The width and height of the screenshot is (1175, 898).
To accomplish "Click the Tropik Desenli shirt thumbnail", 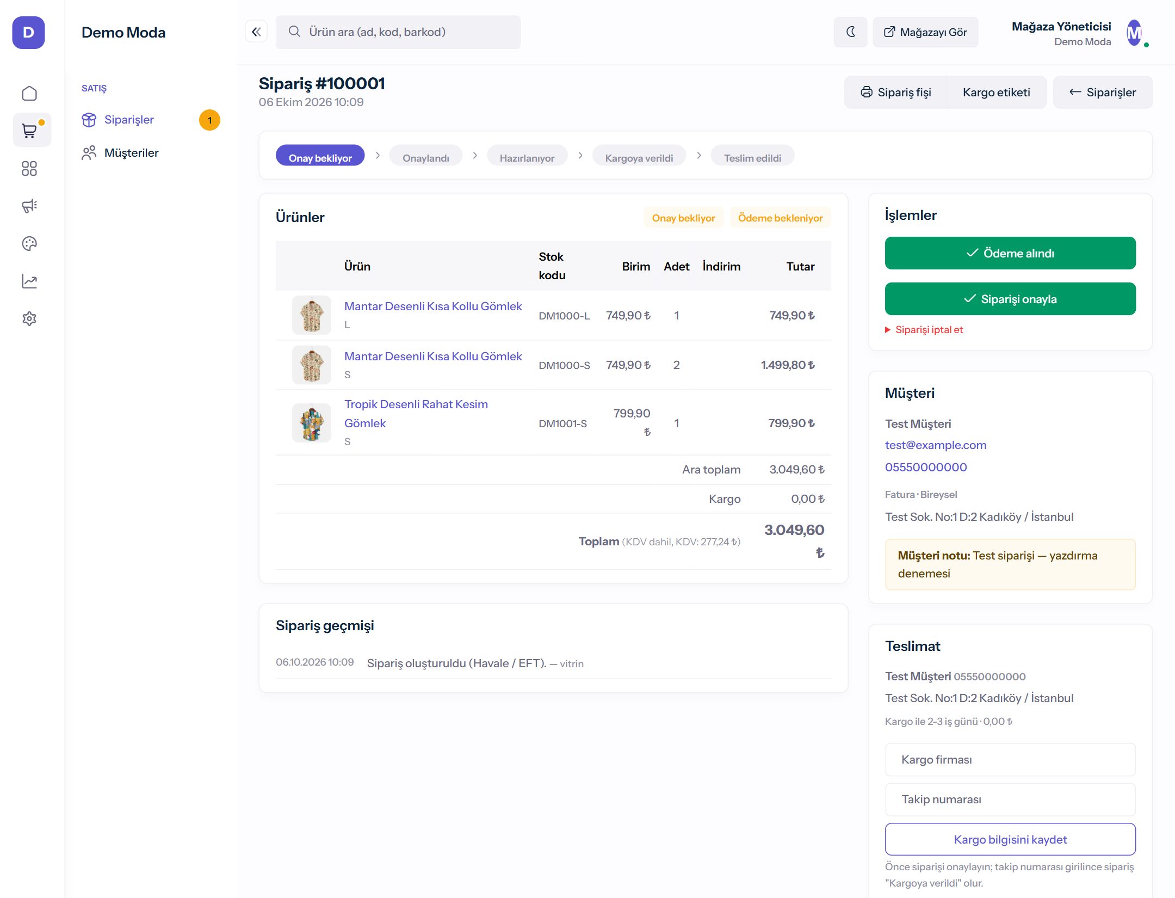I will coord(312,423).
